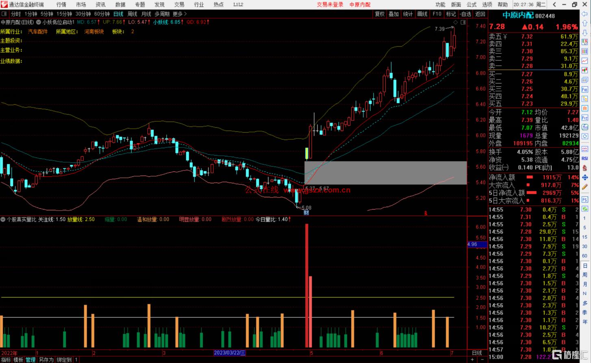Click the 60-minute shortcut in right sidebar
The height and width of the screenshot is (363, 591).
coord(585,256)
